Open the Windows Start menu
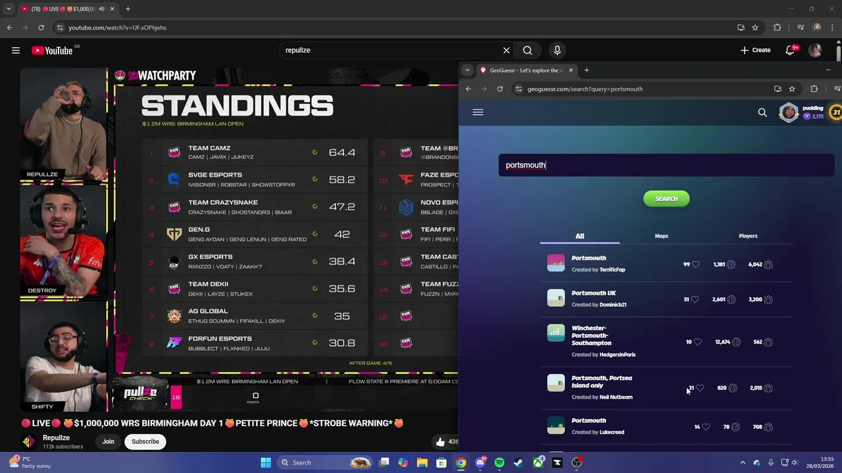This screenshot has width=842, height=473. (266, 462)
